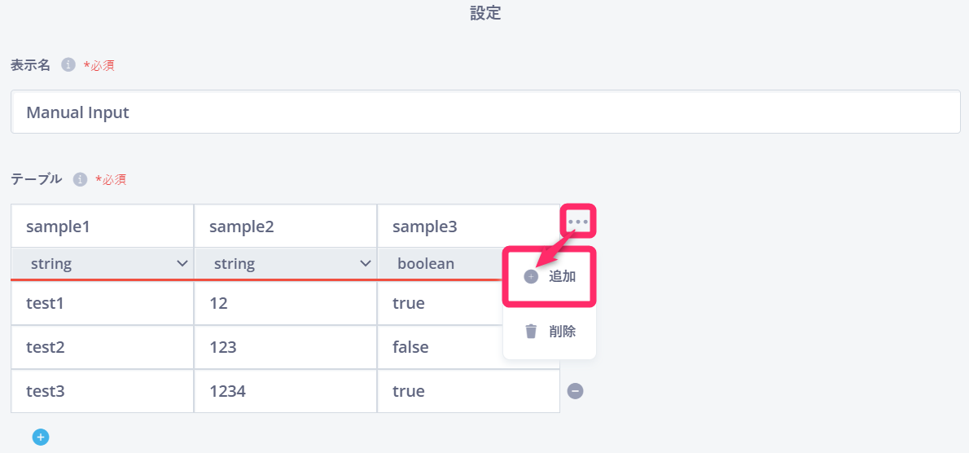Open the sample1 string type dropdown
This screenshot has width=969, height=453.
[x=102, y=264]
